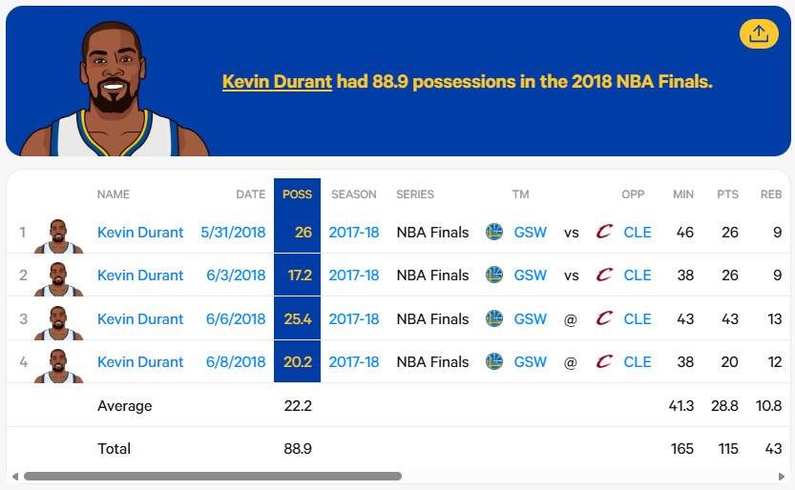
Task: Open GSW team link in row 4
Action: click(531, 362)
